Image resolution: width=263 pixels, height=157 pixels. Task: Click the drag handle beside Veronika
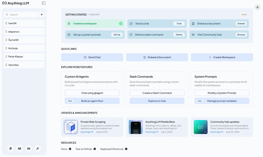6,65
